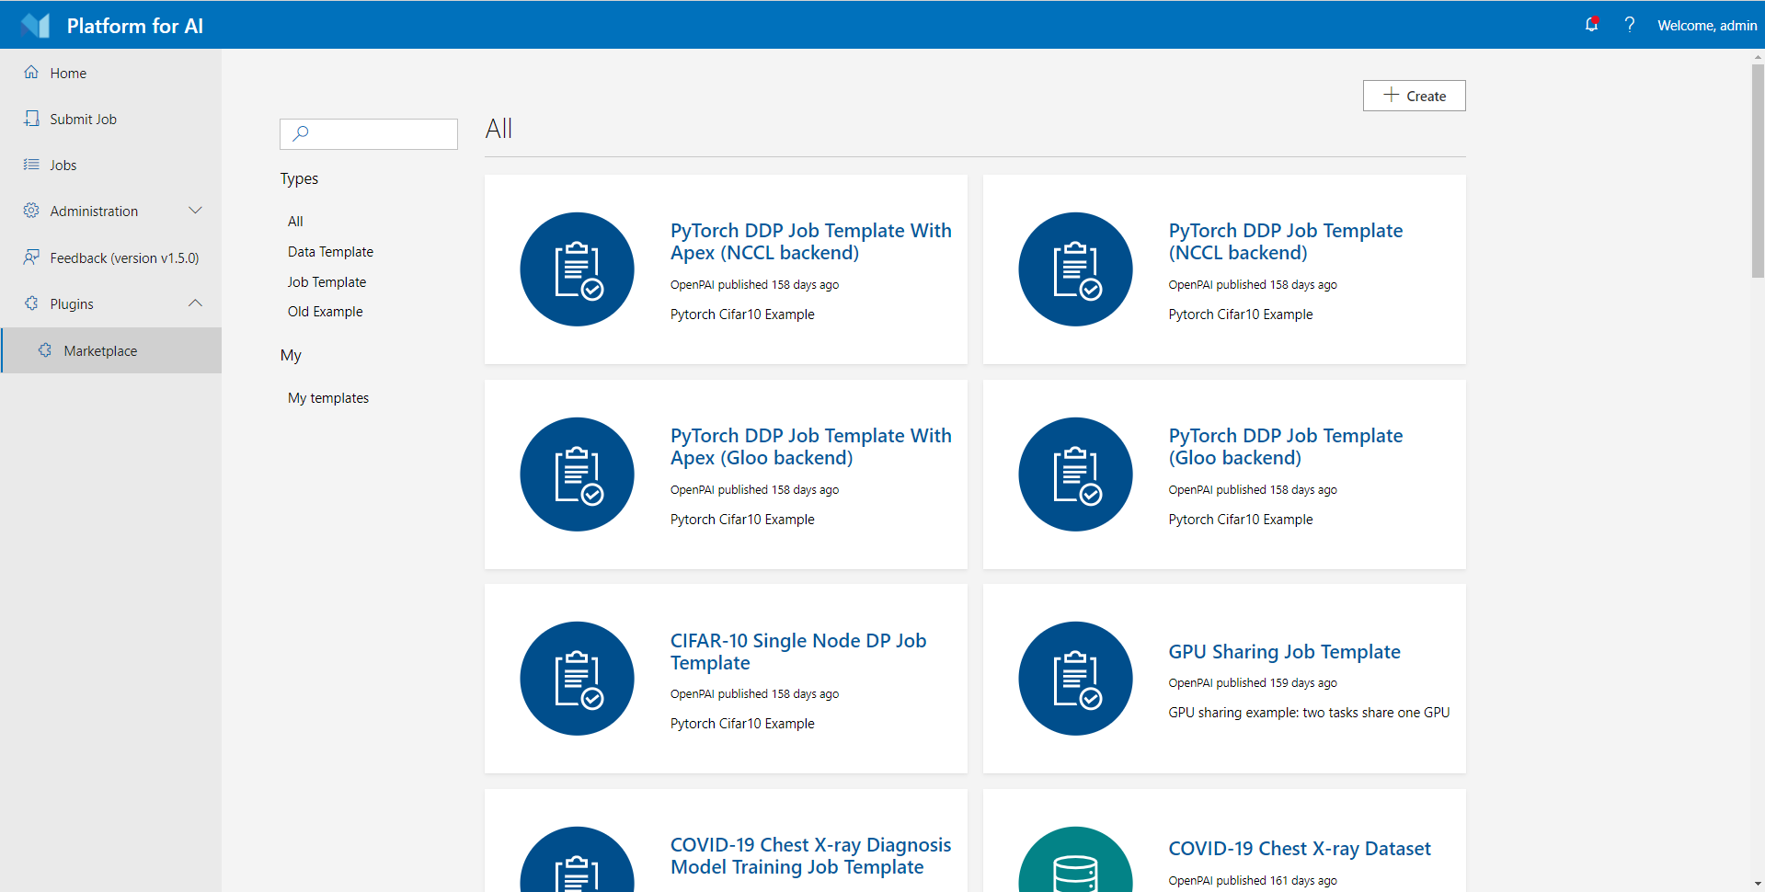Viewport: 1765px width, 892px height.
Task: Open COVID-19 Chest X-ray Diagnosis Model Training title
Action: (810, 856)
